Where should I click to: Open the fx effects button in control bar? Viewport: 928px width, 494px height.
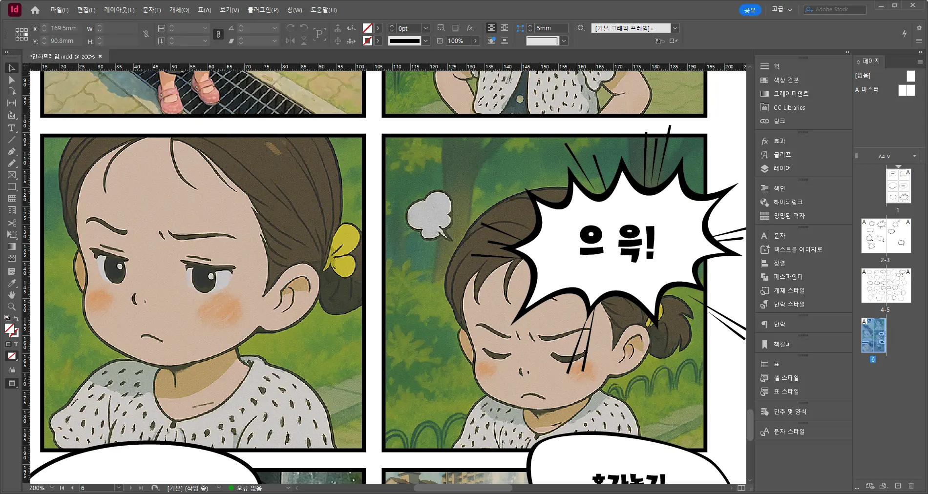point(470,28)
